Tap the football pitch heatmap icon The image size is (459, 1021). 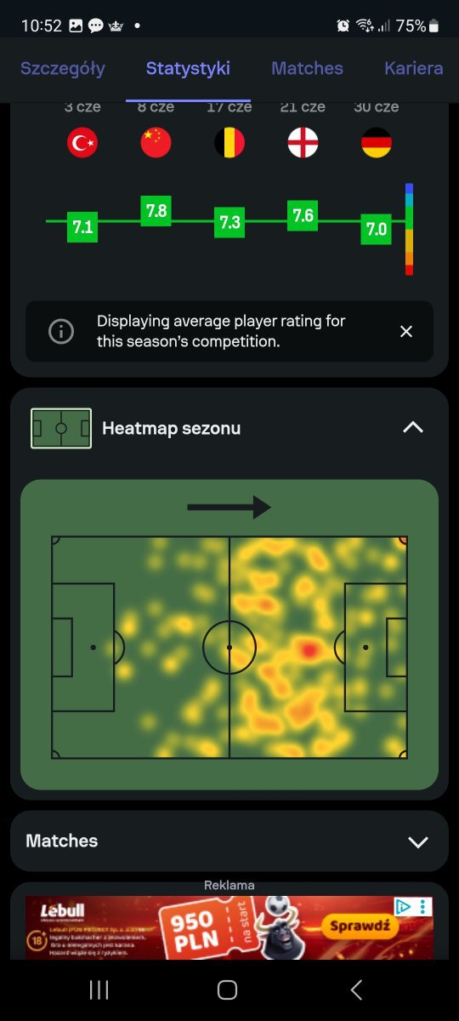[x=60, y=428]
